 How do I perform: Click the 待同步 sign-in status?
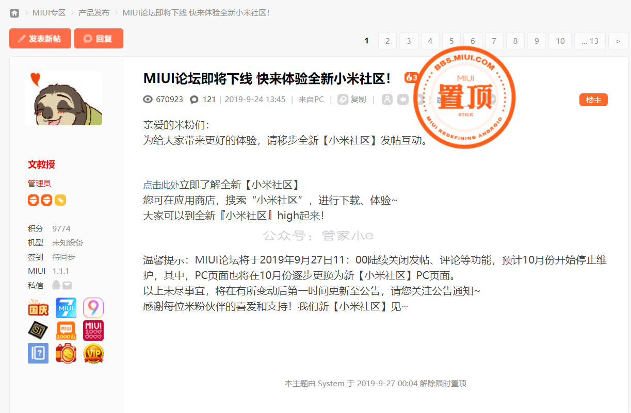coord(64,257)
